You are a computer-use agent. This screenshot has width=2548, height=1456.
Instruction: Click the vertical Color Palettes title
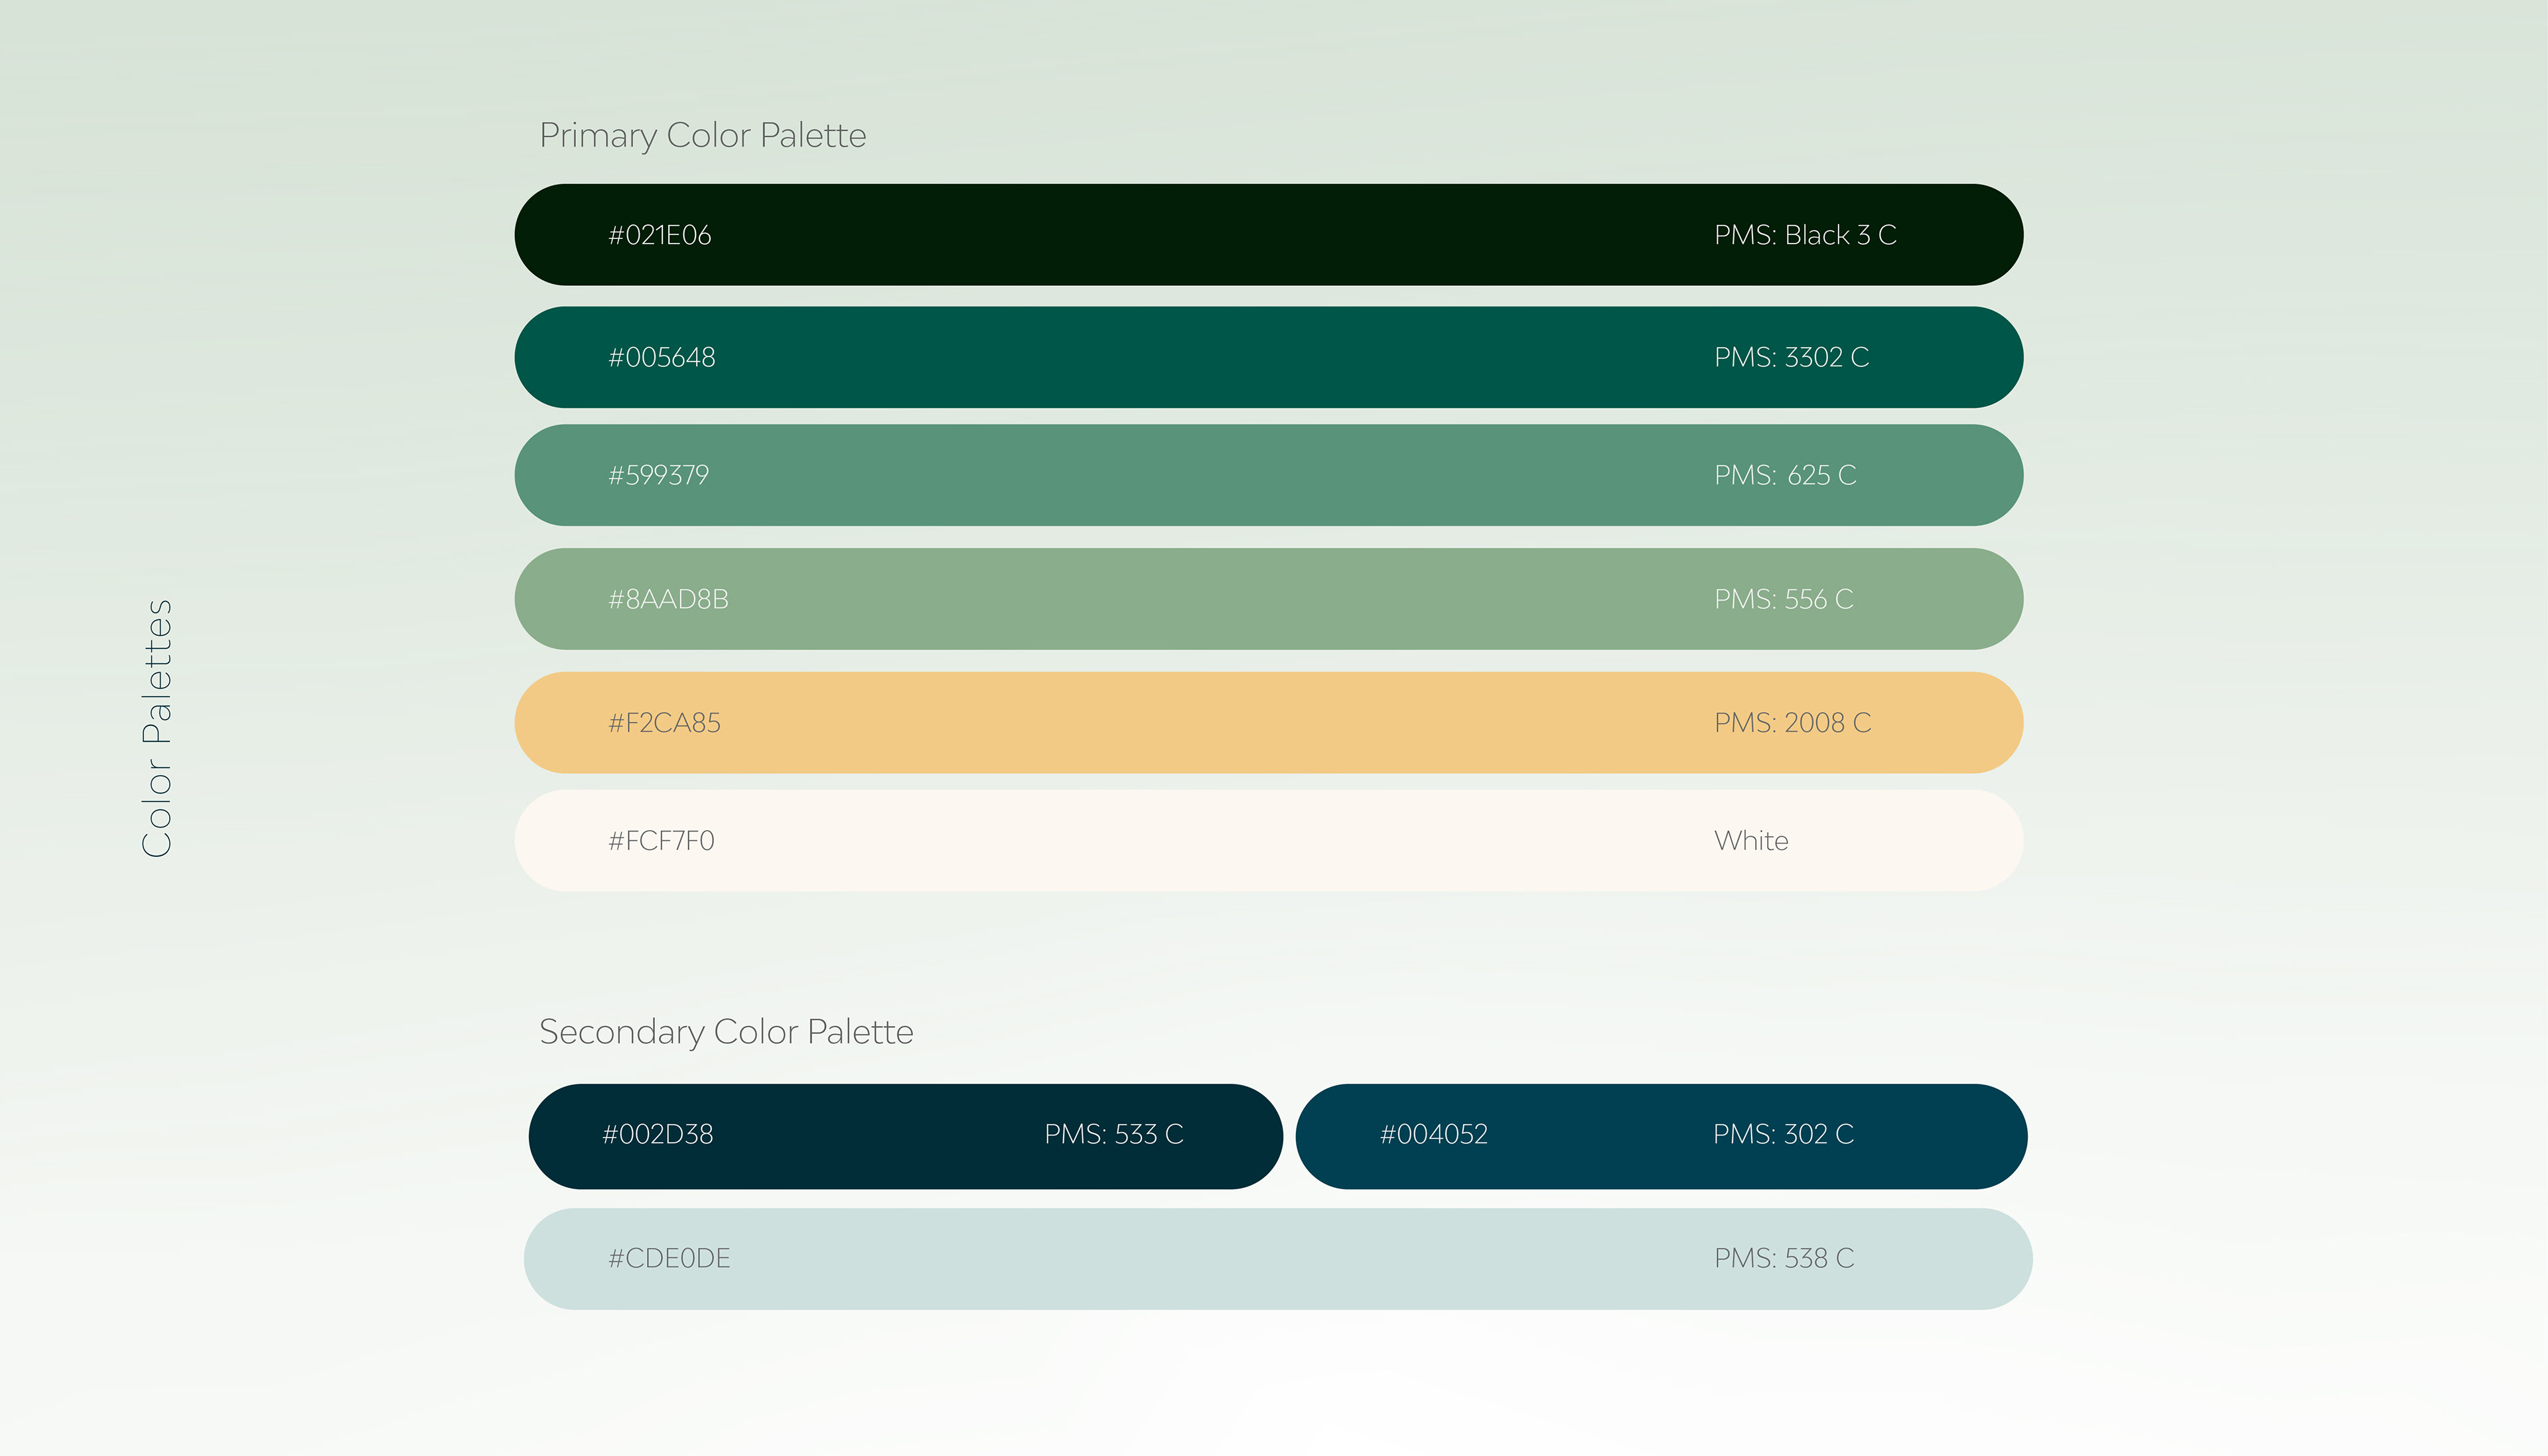157,728
